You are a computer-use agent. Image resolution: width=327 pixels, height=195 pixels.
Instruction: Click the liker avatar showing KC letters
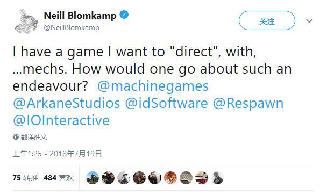(x=186, y=178)
